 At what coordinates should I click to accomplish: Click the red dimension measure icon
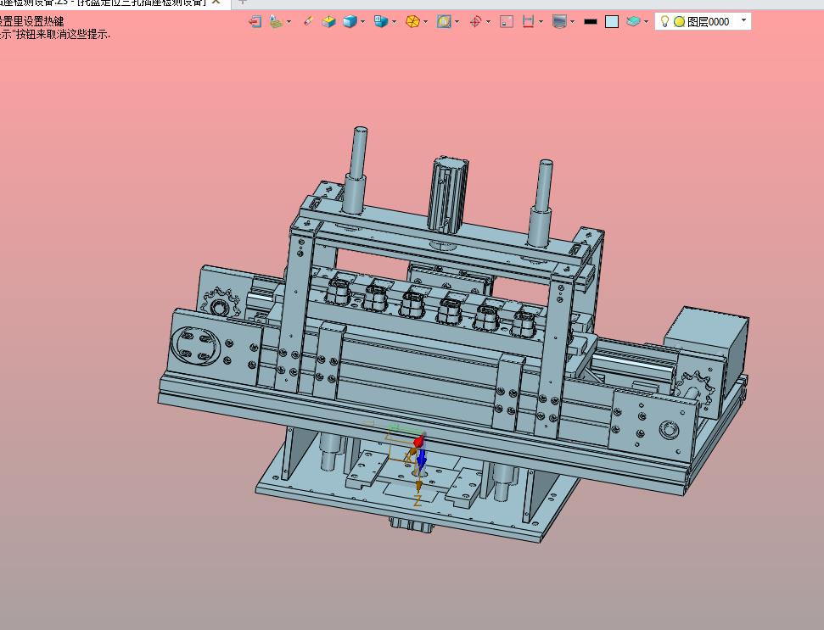pyautogui.click(x=529, y=21)
